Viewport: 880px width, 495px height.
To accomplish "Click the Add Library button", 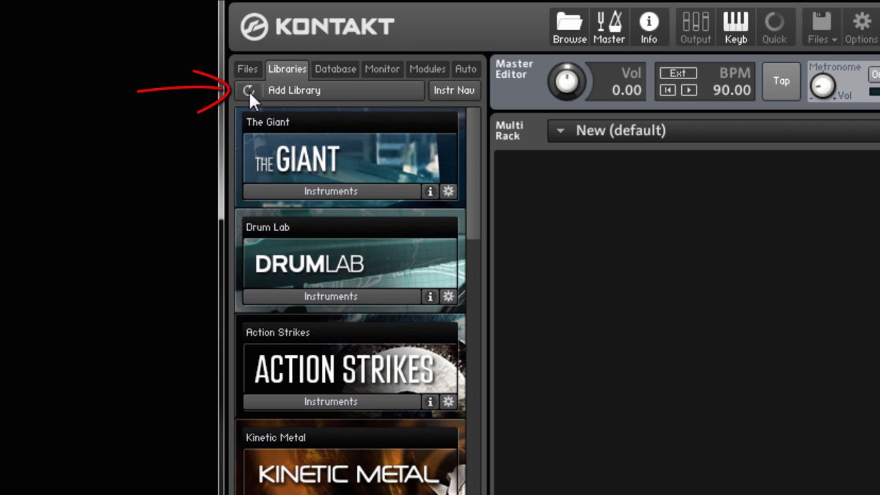I will [343, 90].
